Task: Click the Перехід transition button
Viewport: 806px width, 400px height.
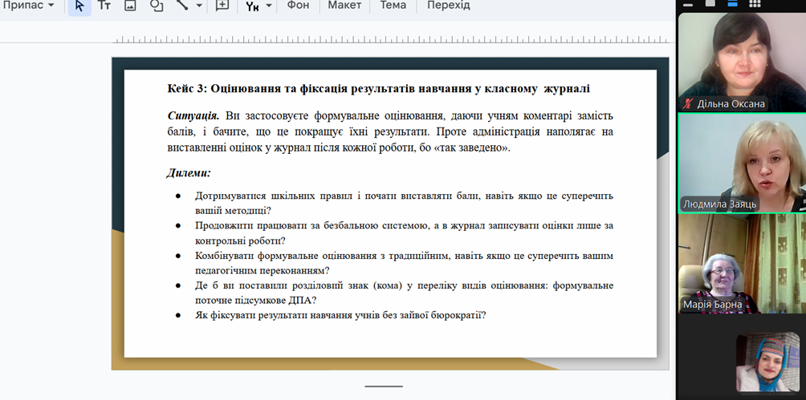Action: [x=448, y=6]
